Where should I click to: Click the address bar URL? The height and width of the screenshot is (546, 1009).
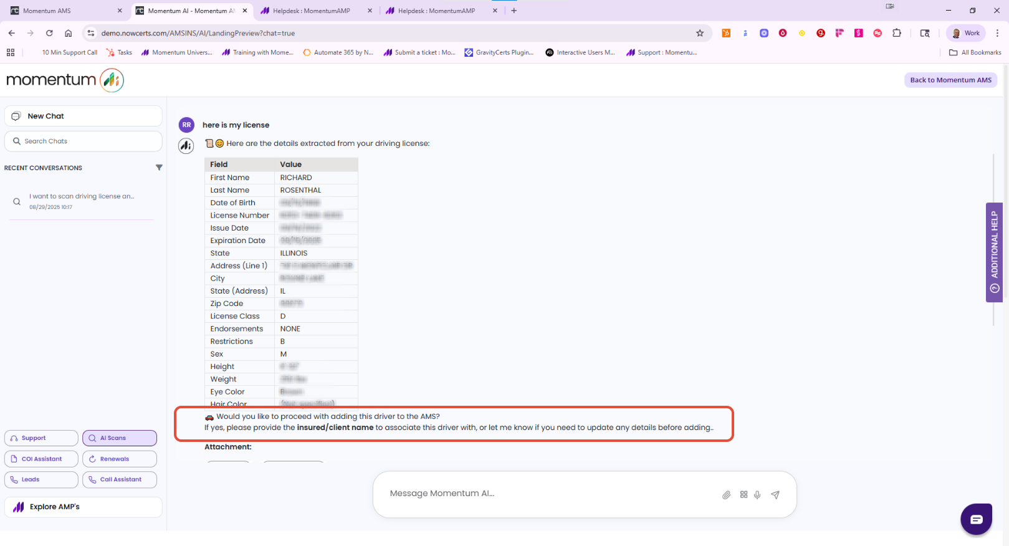[198, 33]
